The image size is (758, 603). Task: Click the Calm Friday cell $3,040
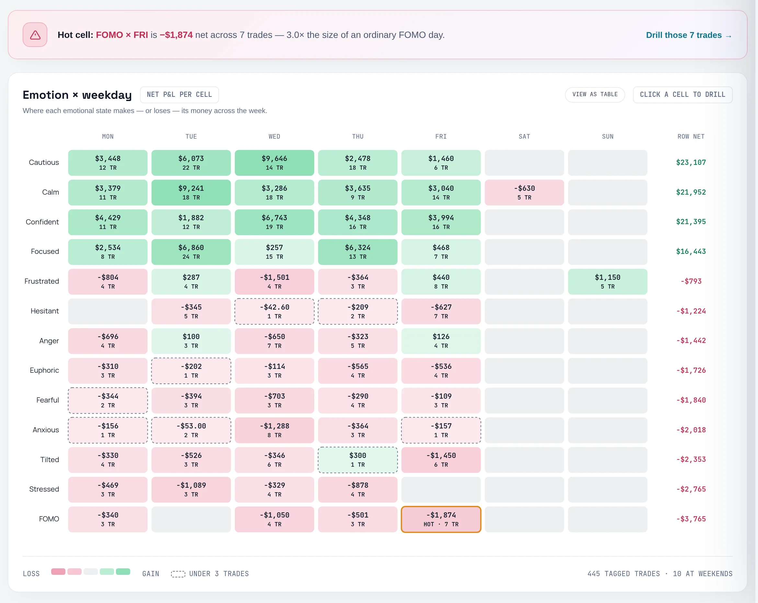(x=441, y=192)
